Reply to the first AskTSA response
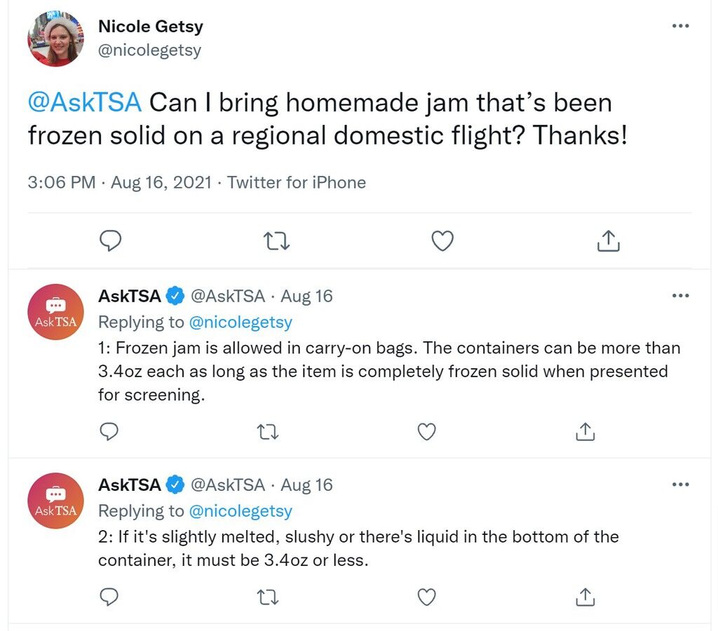 point(109,431)
